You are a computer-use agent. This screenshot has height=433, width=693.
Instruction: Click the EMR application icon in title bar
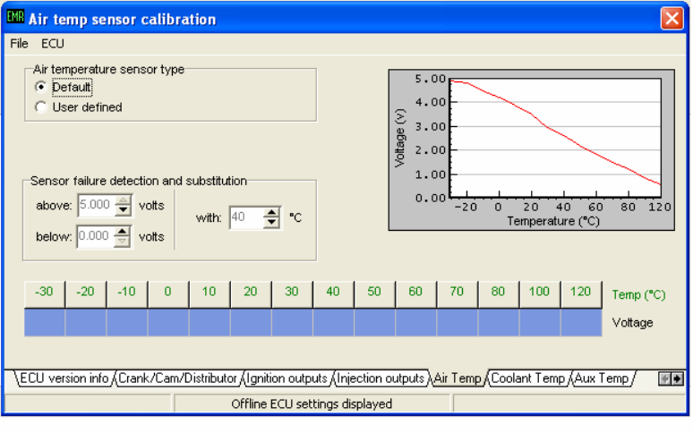pos(15,17)
